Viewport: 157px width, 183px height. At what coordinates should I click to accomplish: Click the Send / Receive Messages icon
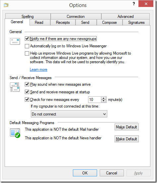point(15,87)
